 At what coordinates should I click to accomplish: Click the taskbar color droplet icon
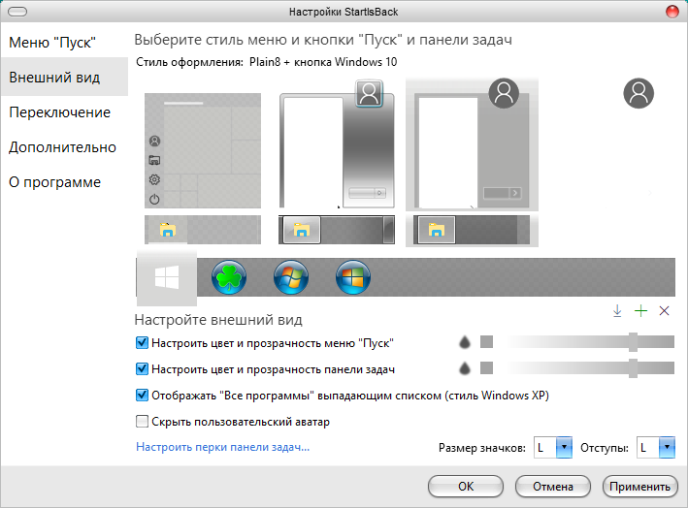pyautogui.click(x=465, y=368)
